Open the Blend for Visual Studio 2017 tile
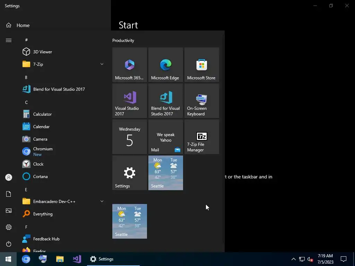 click(x=165, y=101)
